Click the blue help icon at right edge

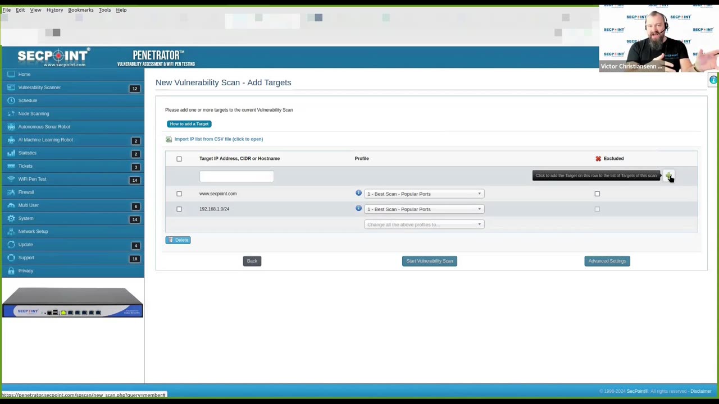tap(713, 80)
